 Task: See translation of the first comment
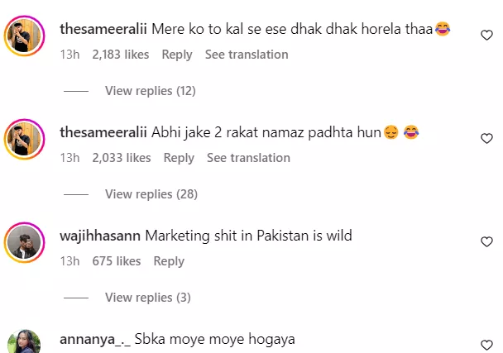pyautogui.click(x=247, y=55)
